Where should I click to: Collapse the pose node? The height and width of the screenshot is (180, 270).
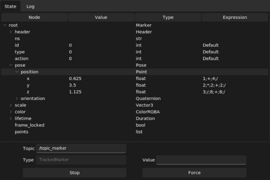coord(11,65)
